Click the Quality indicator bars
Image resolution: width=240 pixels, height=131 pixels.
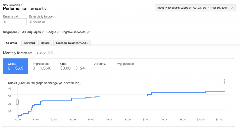(x=50, y=53)
